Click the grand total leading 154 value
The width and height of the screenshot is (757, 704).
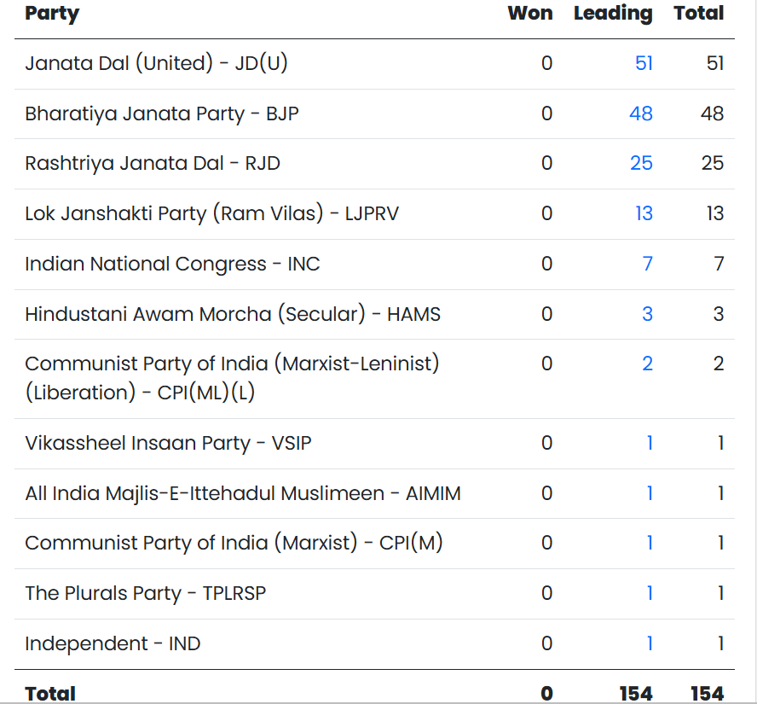click(x=636, y=694)
